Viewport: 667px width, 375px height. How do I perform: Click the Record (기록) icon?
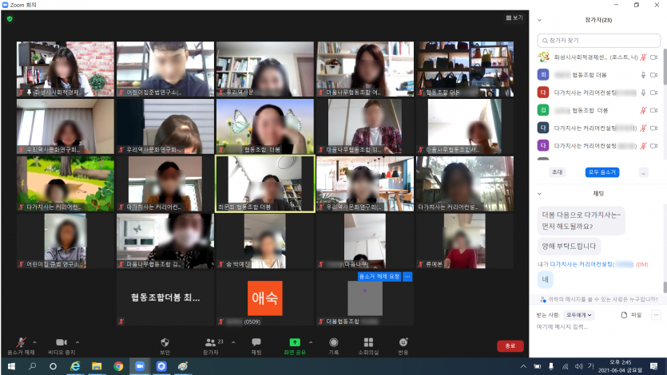click(x=334, y=342)
